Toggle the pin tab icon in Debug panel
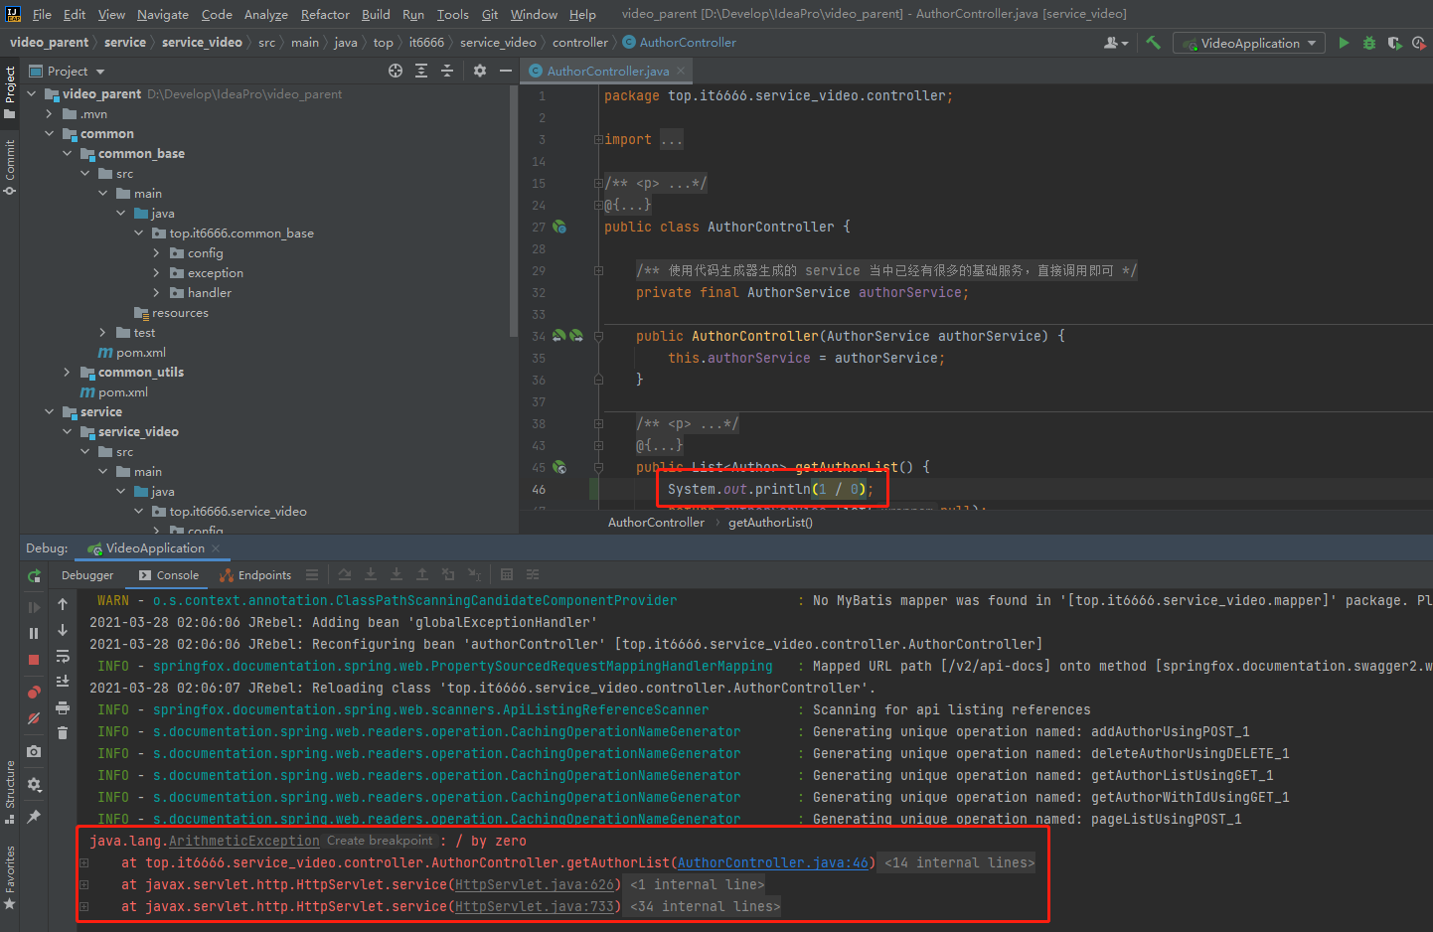The height and width of the screenshot is (932, 1433). pos(34,817)
